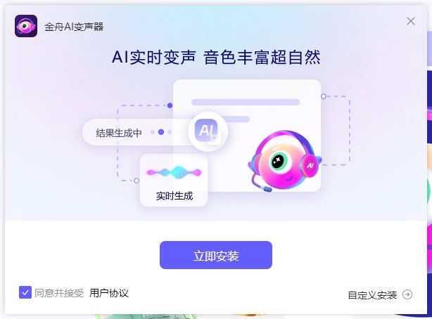Screen dimensions: 432x319
Task: Uncheck the 同意并接受 agreement checkbox
Action: point(25,292)
